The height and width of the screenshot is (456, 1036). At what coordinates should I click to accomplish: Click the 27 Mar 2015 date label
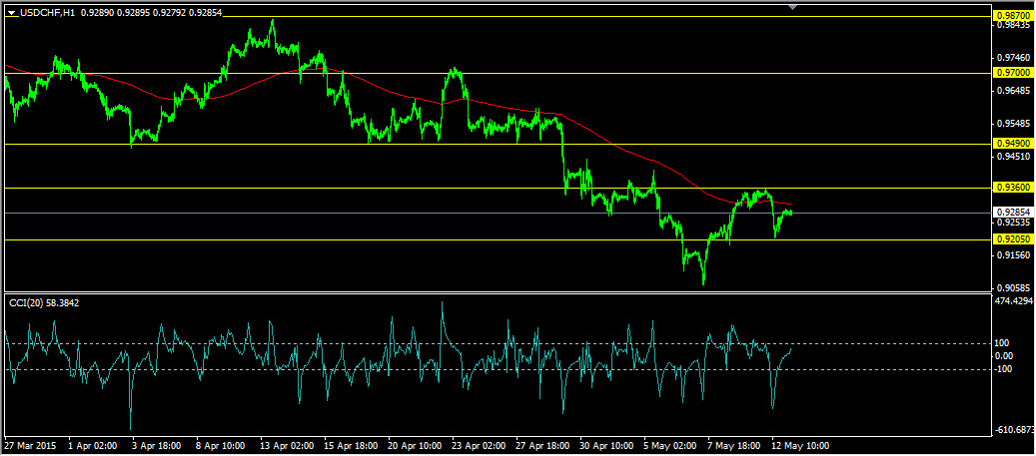coord(30,445)
